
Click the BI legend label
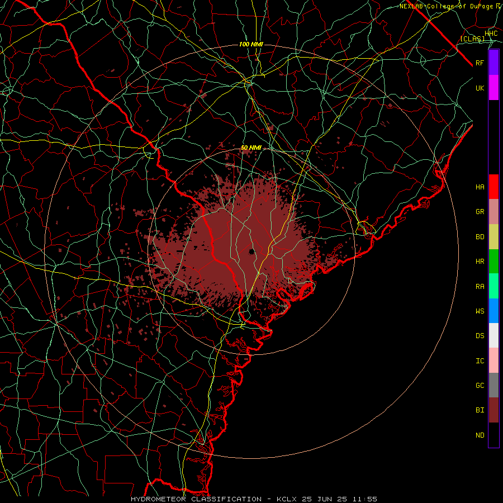[x=480, y=410]
